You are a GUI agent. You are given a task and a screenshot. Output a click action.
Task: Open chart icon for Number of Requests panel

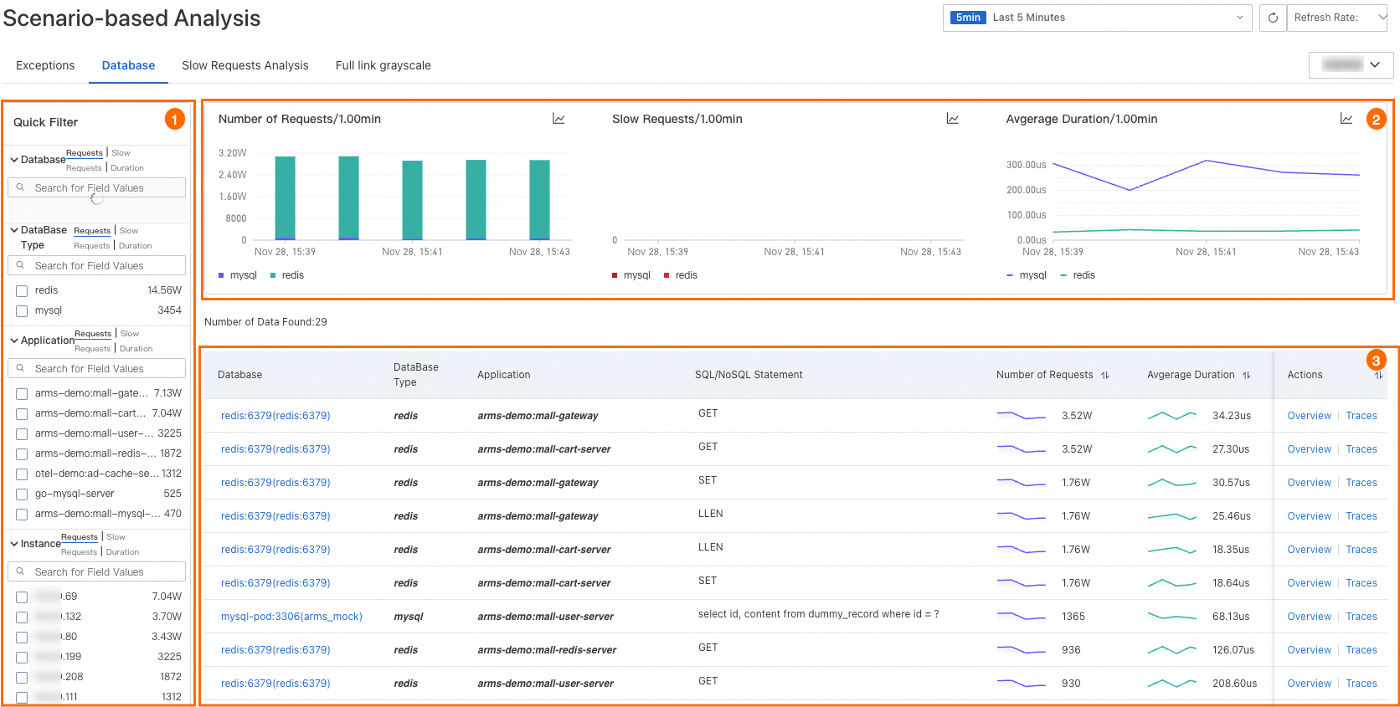click(558, 119)
